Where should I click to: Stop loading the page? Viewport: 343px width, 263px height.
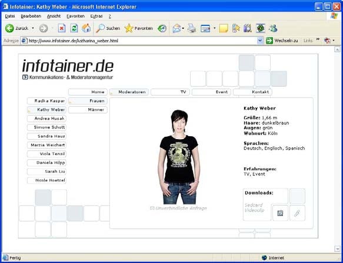[x=62, y=28]
